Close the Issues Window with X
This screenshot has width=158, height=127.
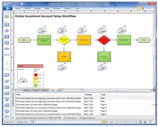(x=13, y=118)
